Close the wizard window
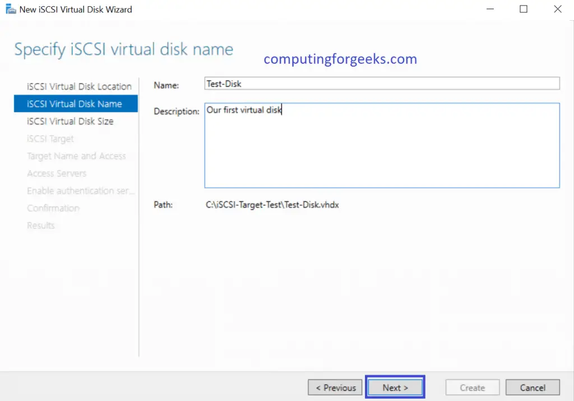 coord(558,9)
